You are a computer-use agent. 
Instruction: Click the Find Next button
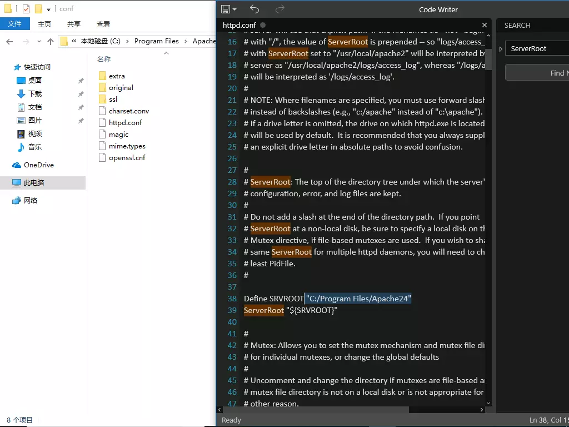point(537,73)
